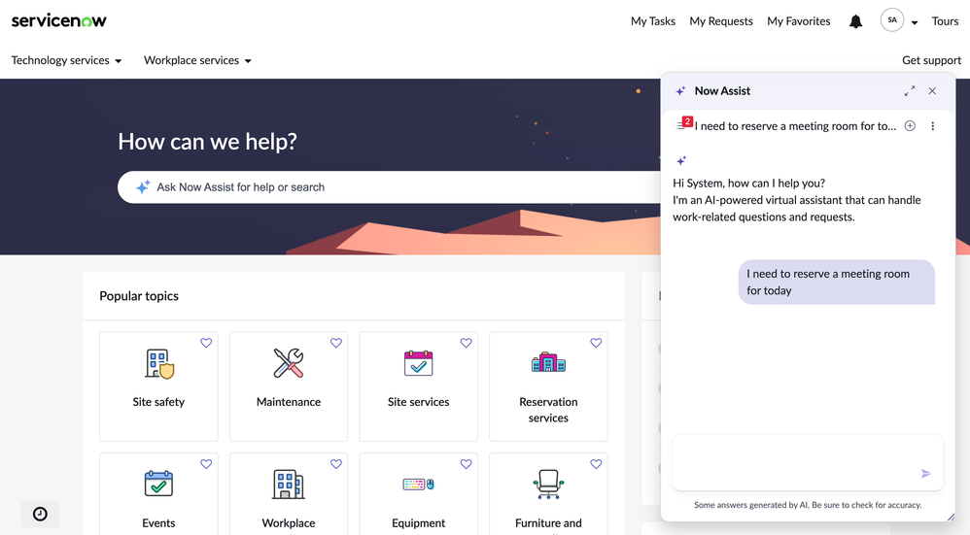Open the Events calendar icon

pyautogui.click(x=158, y=484)
